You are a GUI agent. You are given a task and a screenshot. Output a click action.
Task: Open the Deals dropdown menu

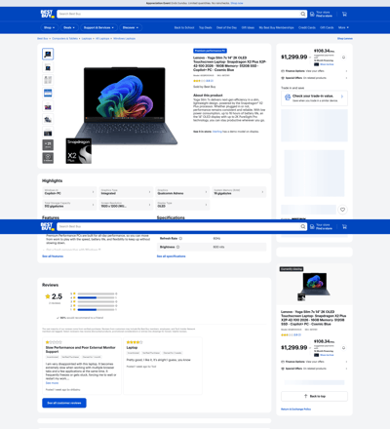[69, 27]
